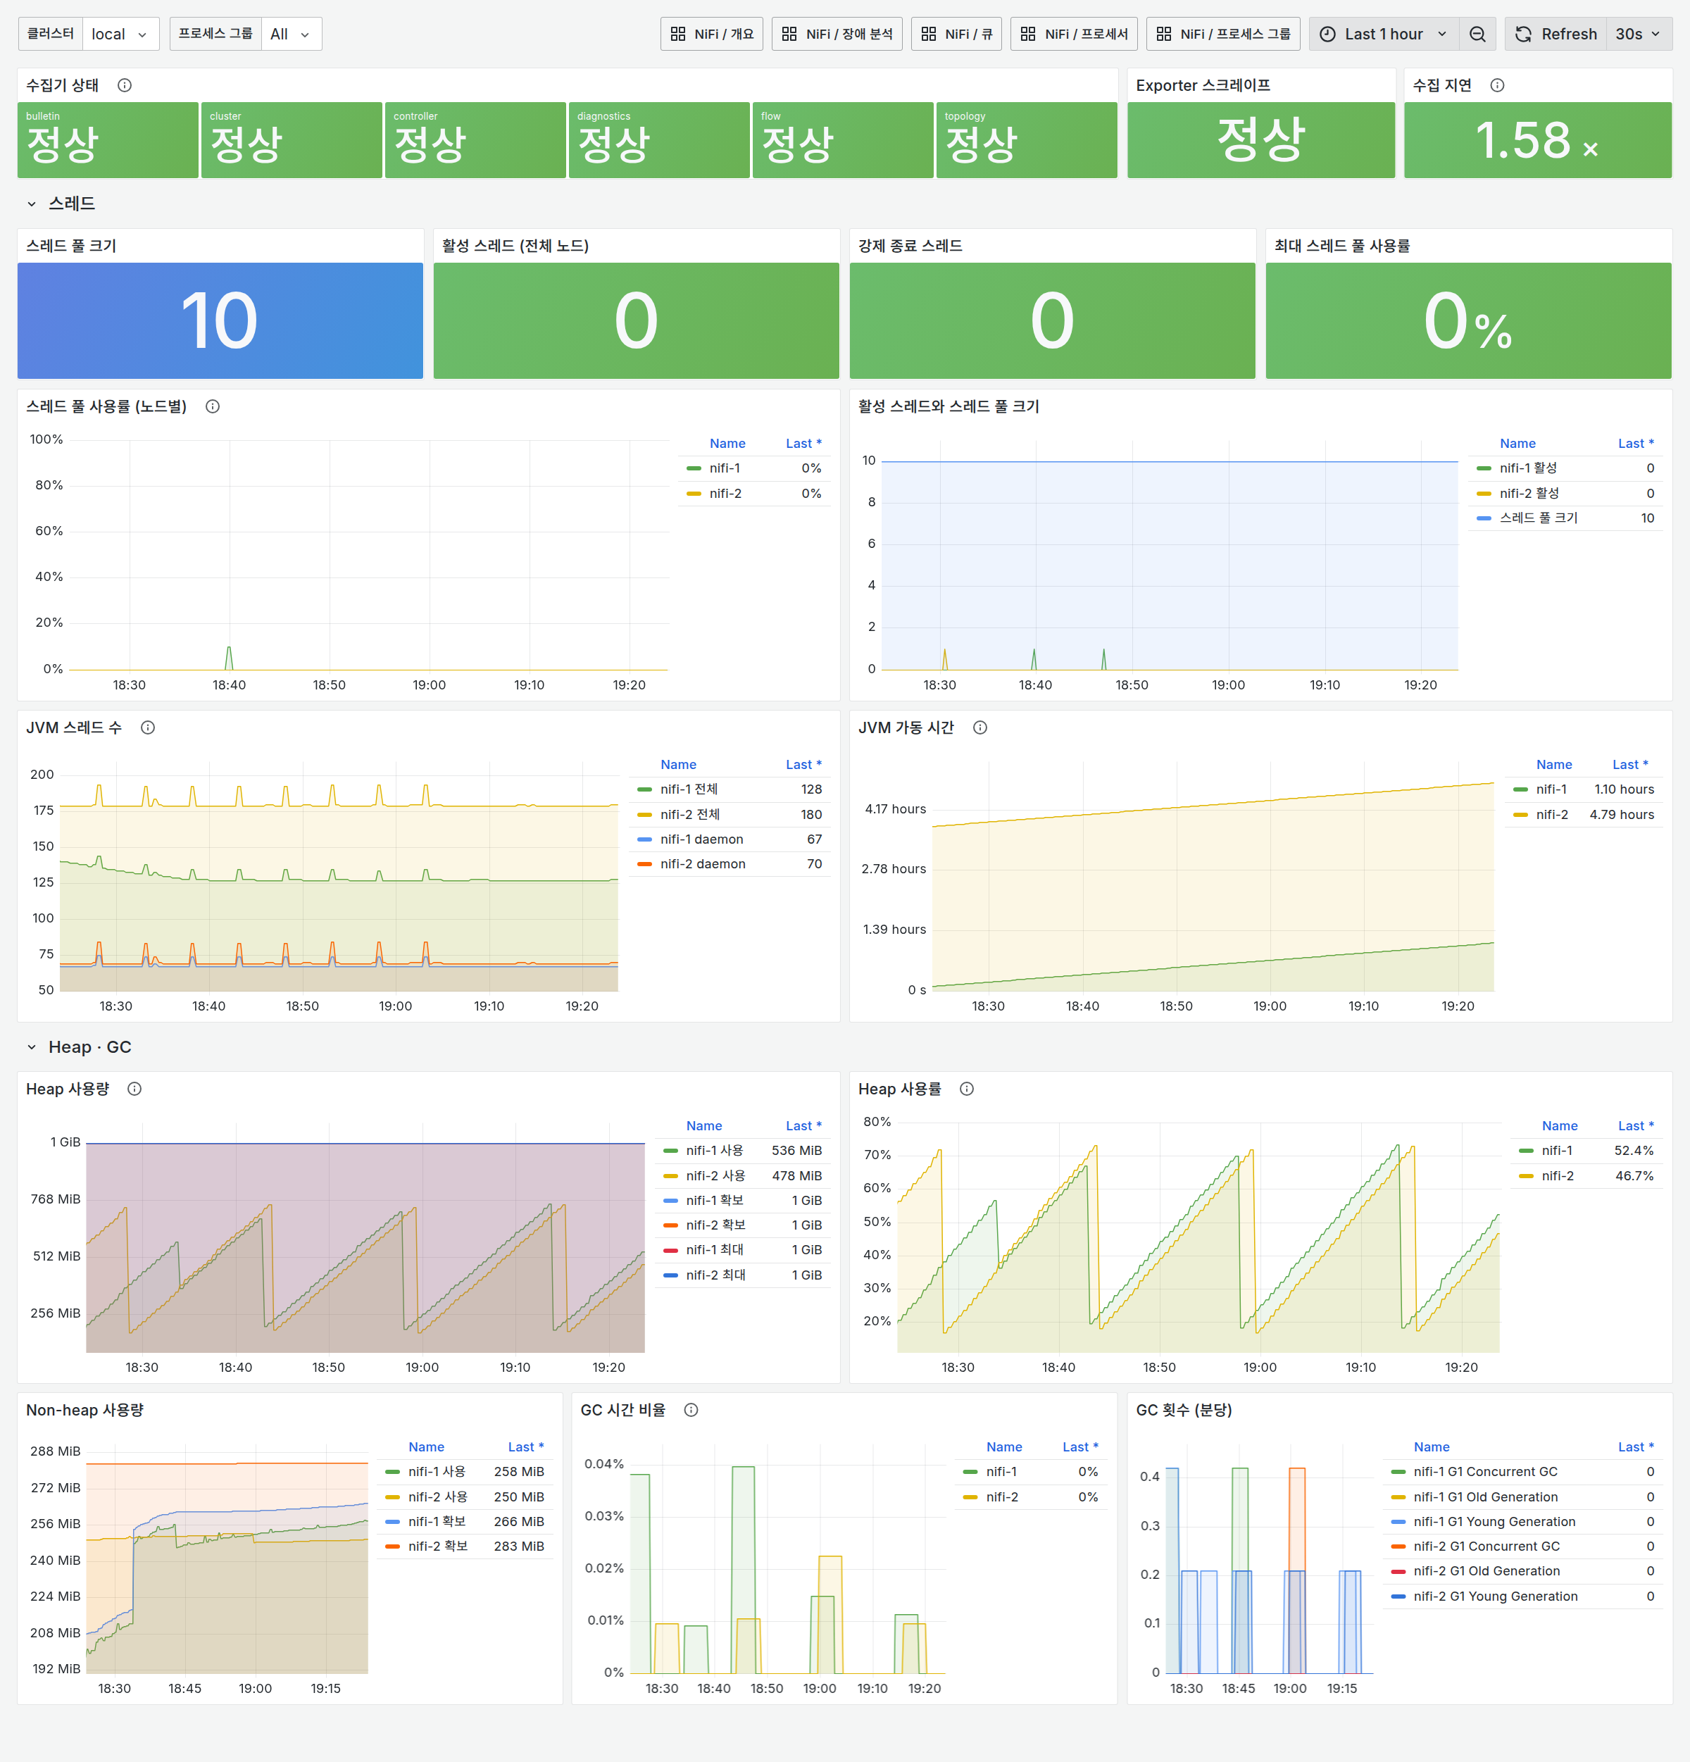Image resolution: width=1690 pixels, height=1762 pixels.
Task: Click color swatch of nifi-2 확보 Heap legend
Action: (670, 1225)
